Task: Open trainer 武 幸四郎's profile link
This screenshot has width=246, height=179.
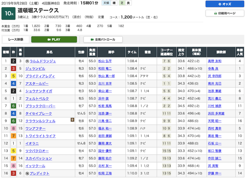Action: (214, 76)
